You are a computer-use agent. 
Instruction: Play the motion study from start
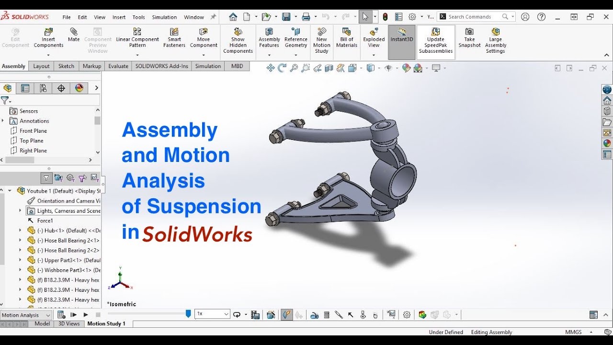pyautogui.click(x=74, y=315)
